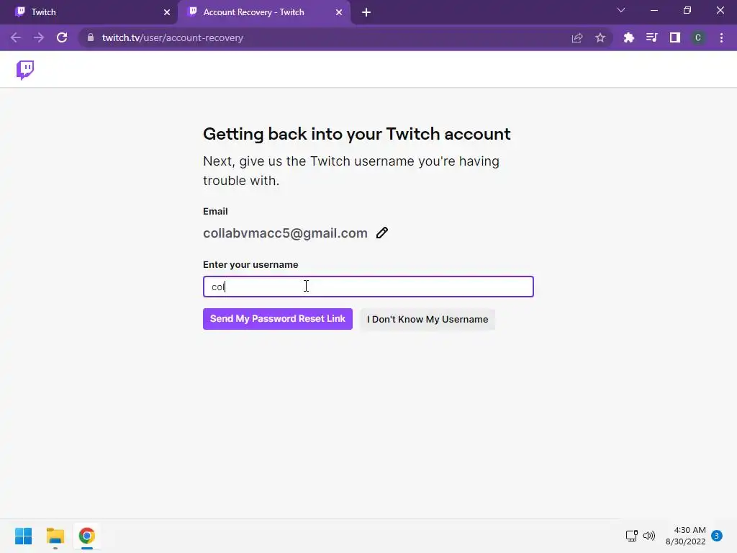Screen dimensions: 737x553
Task: Restore down the Chrome window
Action: click(x=687, y=10)
